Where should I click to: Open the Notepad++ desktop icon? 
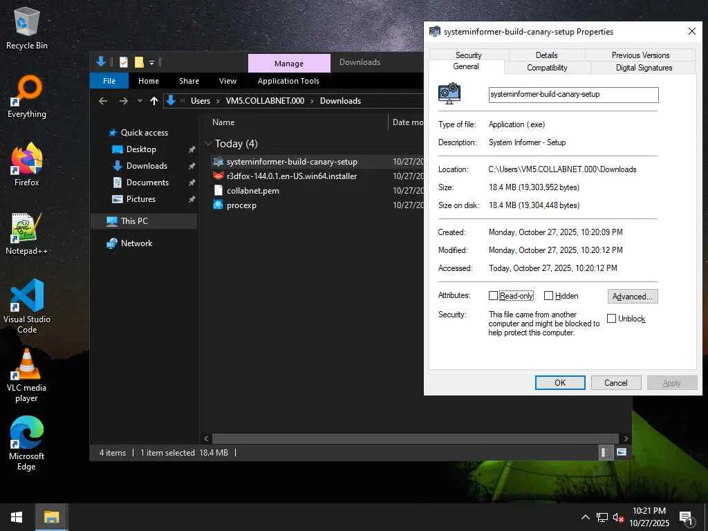click(27, 234)
